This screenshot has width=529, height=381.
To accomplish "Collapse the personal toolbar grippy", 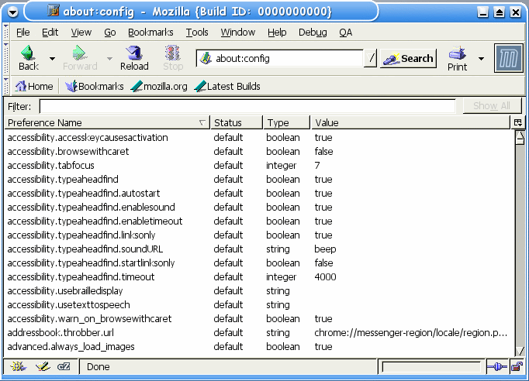I will [x=5, y=86].
